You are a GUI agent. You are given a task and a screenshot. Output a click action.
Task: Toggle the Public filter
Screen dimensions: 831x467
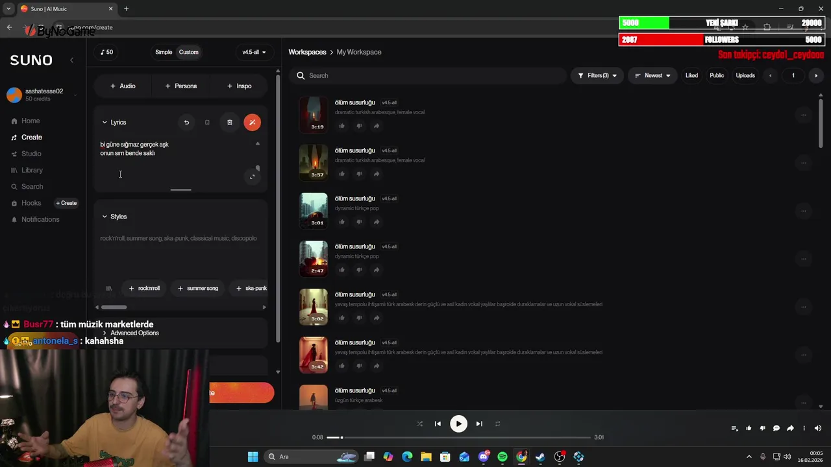point(717,75)
